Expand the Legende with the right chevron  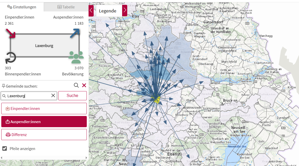(x=125, y=11)
